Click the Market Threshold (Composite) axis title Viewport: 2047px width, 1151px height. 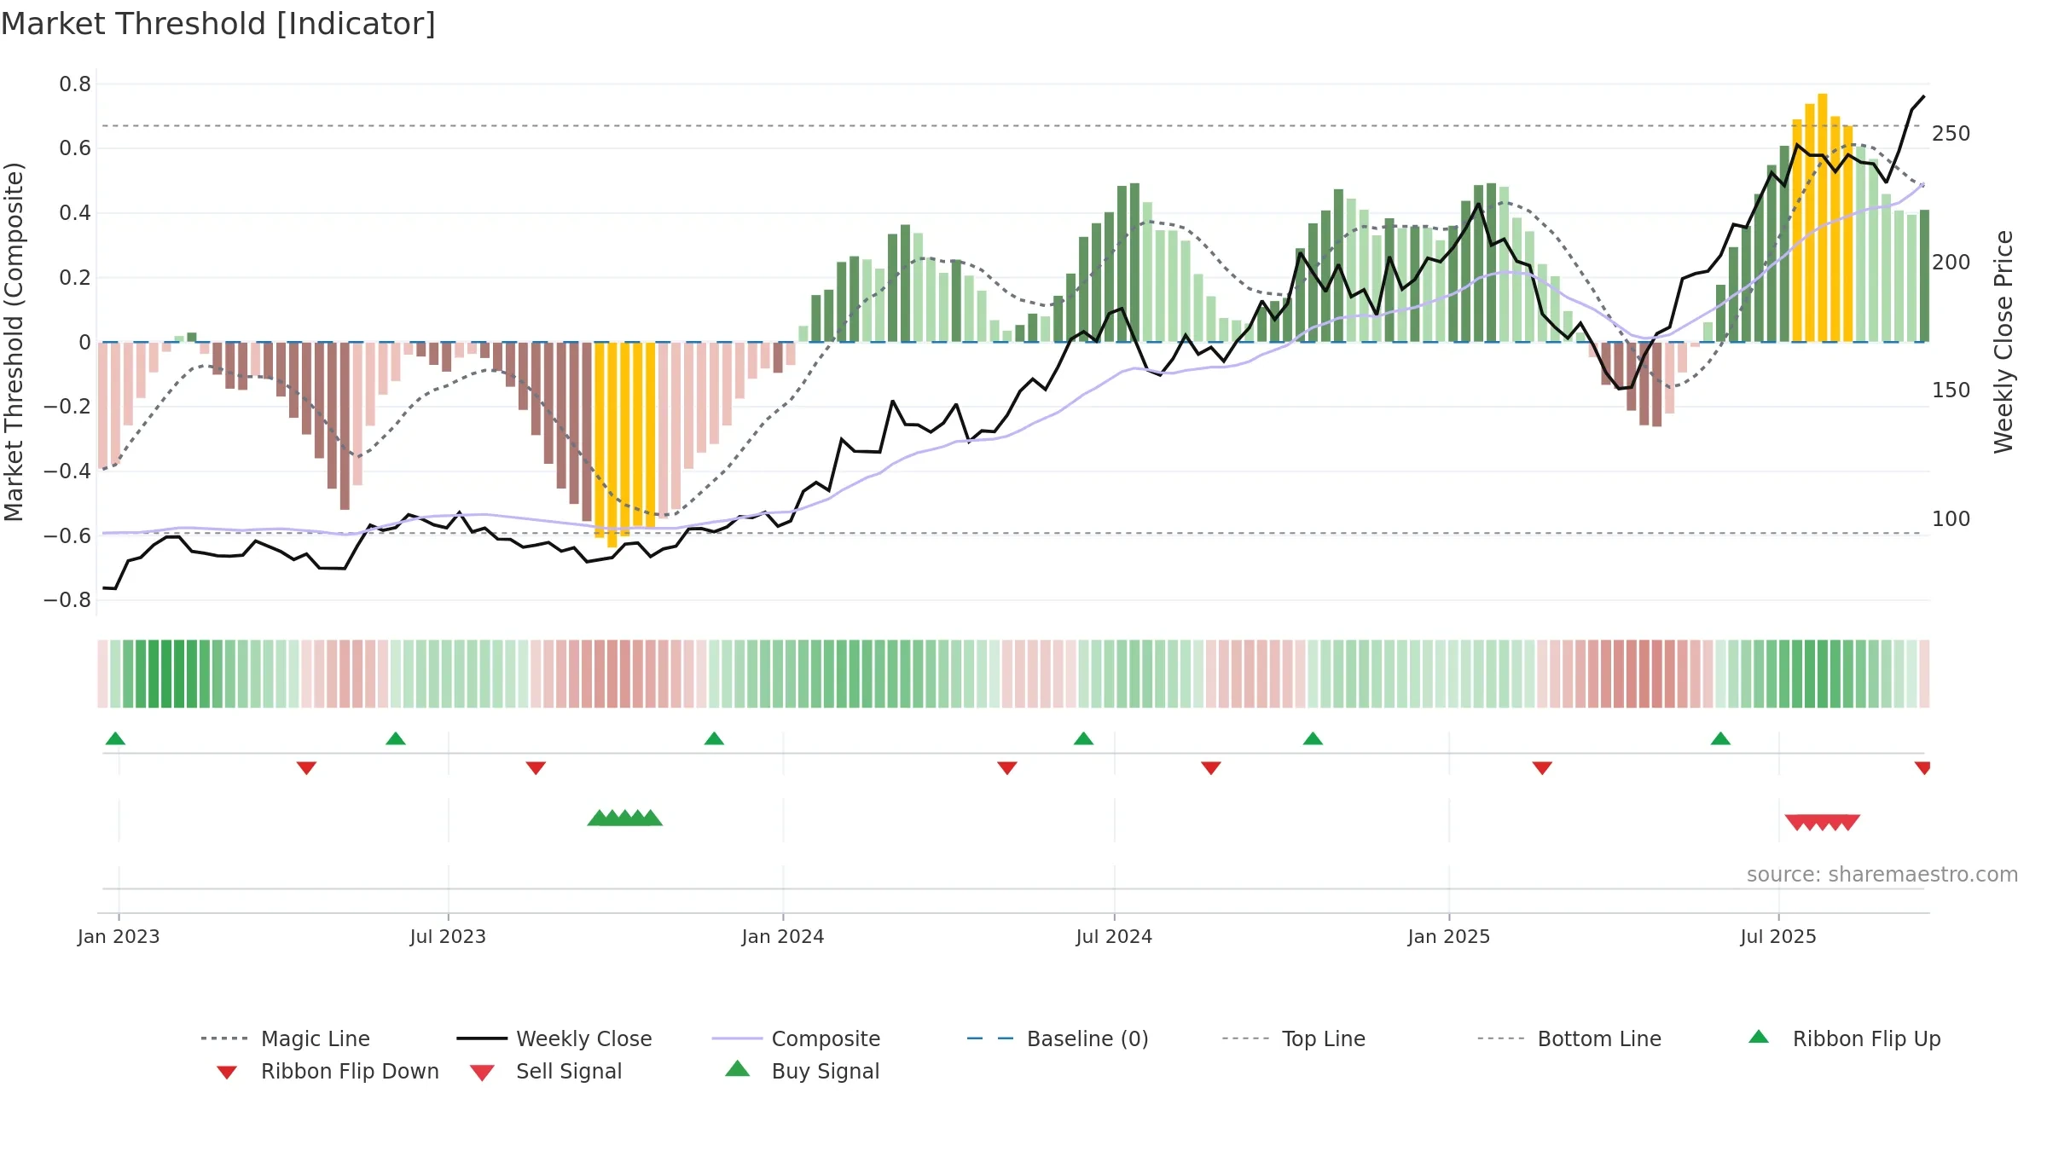(14, 341)
